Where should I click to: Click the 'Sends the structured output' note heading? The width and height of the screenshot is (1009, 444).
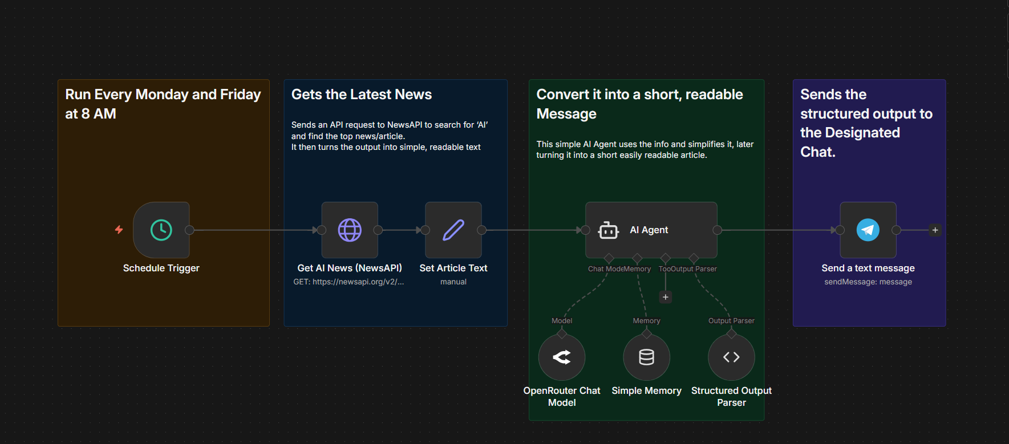point(866,123)
